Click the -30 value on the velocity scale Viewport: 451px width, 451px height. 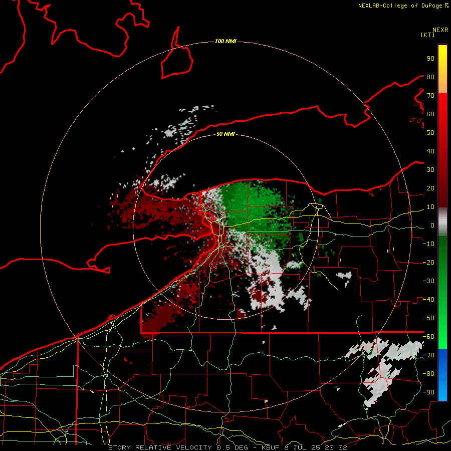(428, 281)
